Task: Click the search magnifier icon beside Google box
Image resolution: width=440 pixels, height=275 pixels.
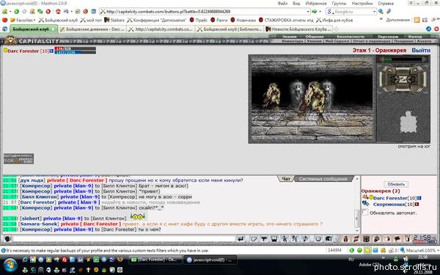Action: (381, 12)
